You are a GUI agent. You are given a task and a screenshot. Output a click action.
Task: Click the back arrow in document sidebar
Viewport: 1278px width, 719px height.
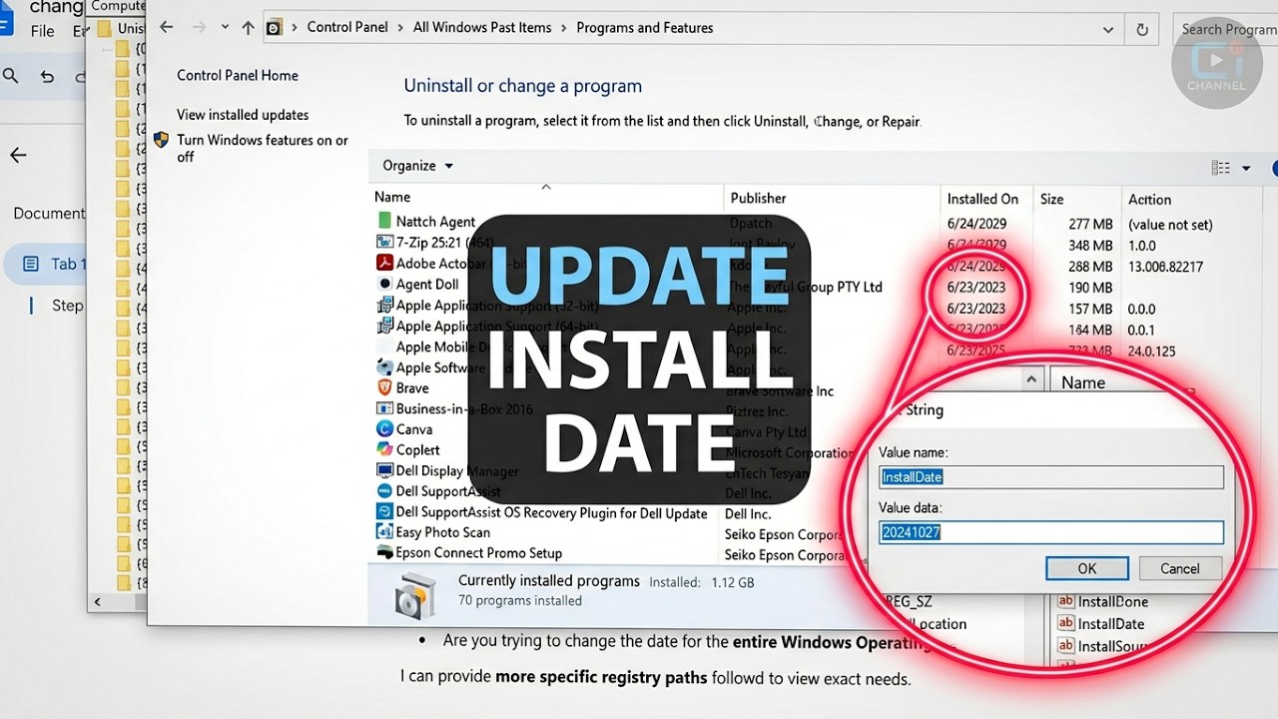click(18, 155)
